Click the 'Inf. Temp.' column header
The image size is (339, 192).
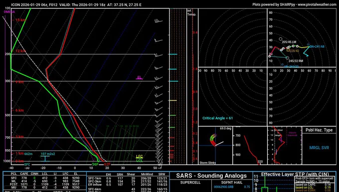[191, 13]
